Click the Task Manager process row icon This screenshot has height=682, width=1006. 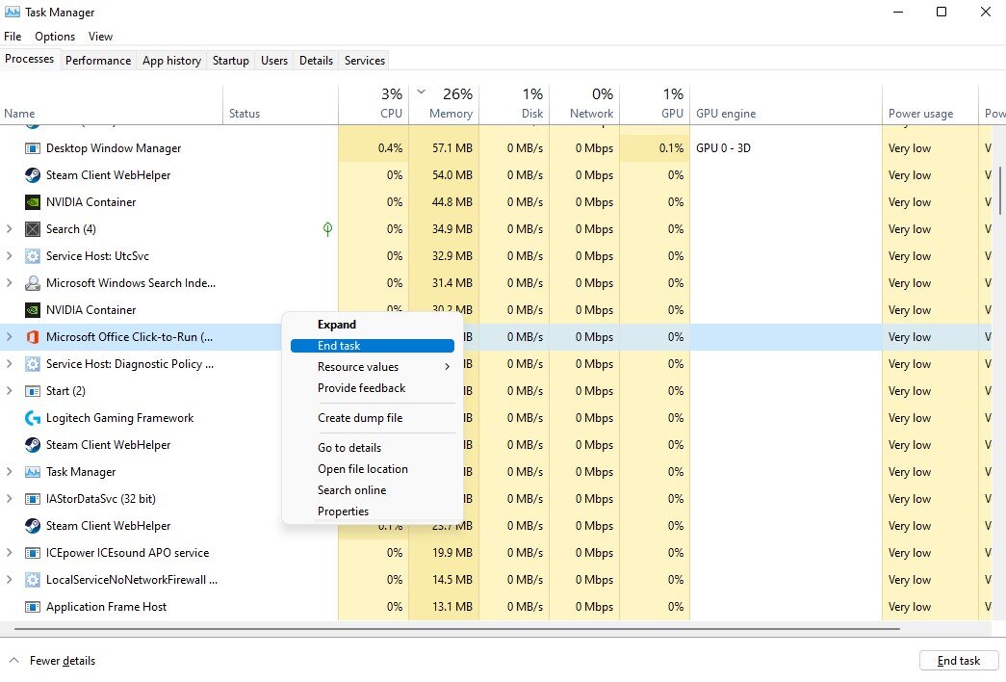click(32, 472)
